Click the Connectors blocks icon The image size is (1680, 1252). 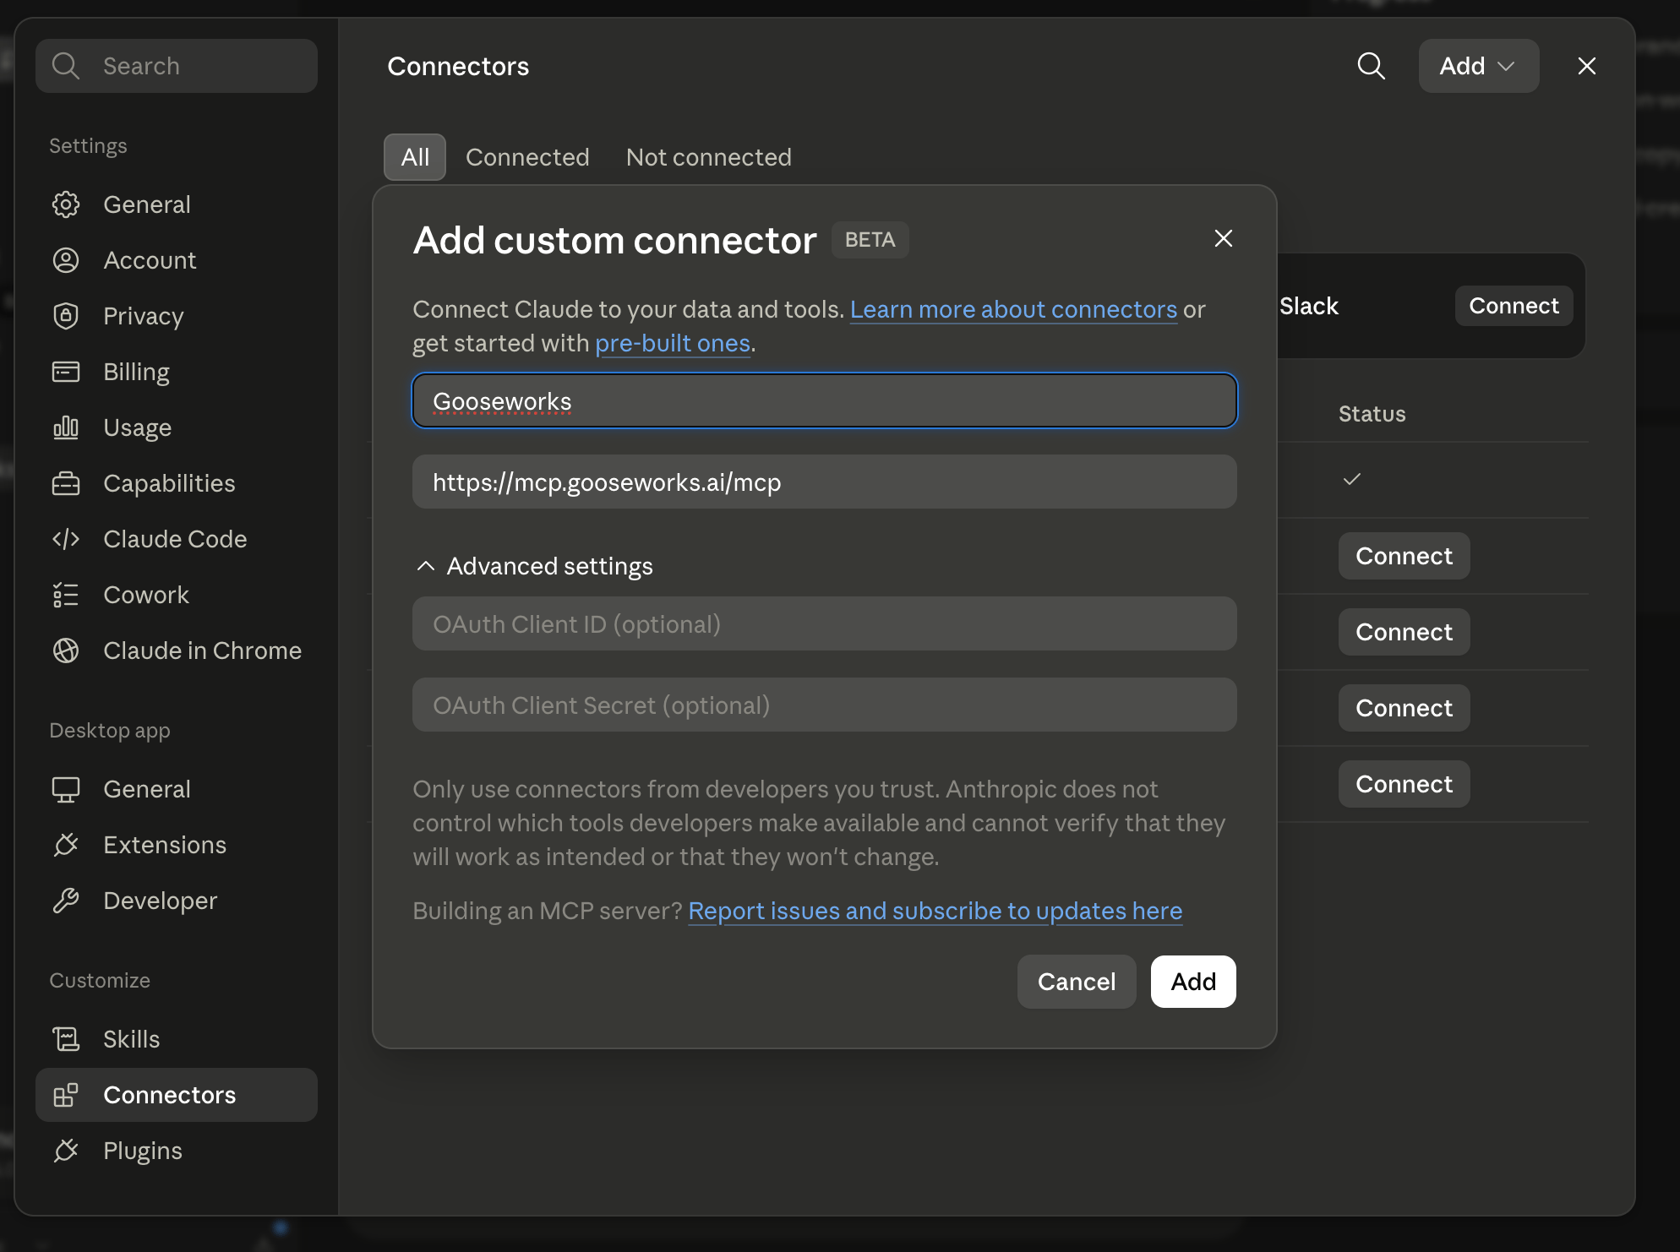pyautogui.click(x=66, y=1095)
